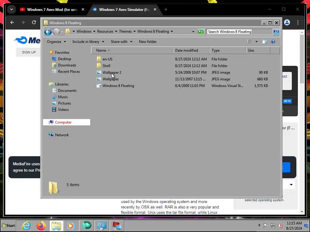
Task: Open the Share with menu
Action: pos(121,42)
